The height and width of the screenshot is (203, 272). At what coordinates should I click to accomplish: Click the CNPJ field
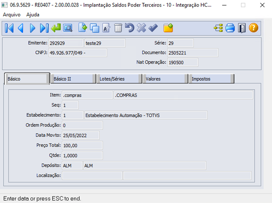tap(78, 53)
